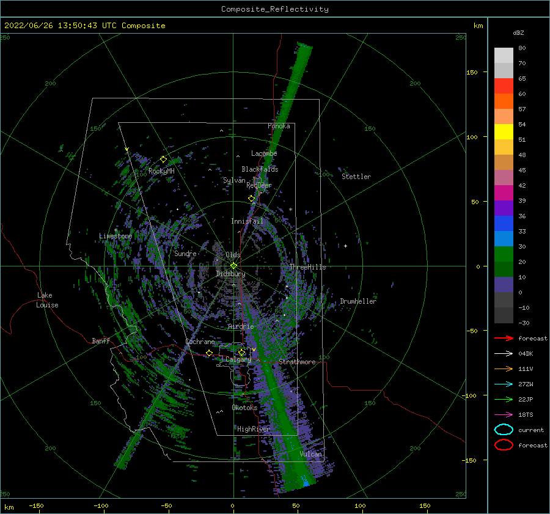Image resolution: width=550 pixels, height=514 pixels.
Task: Click the Stettler city label
Action: 356,177
